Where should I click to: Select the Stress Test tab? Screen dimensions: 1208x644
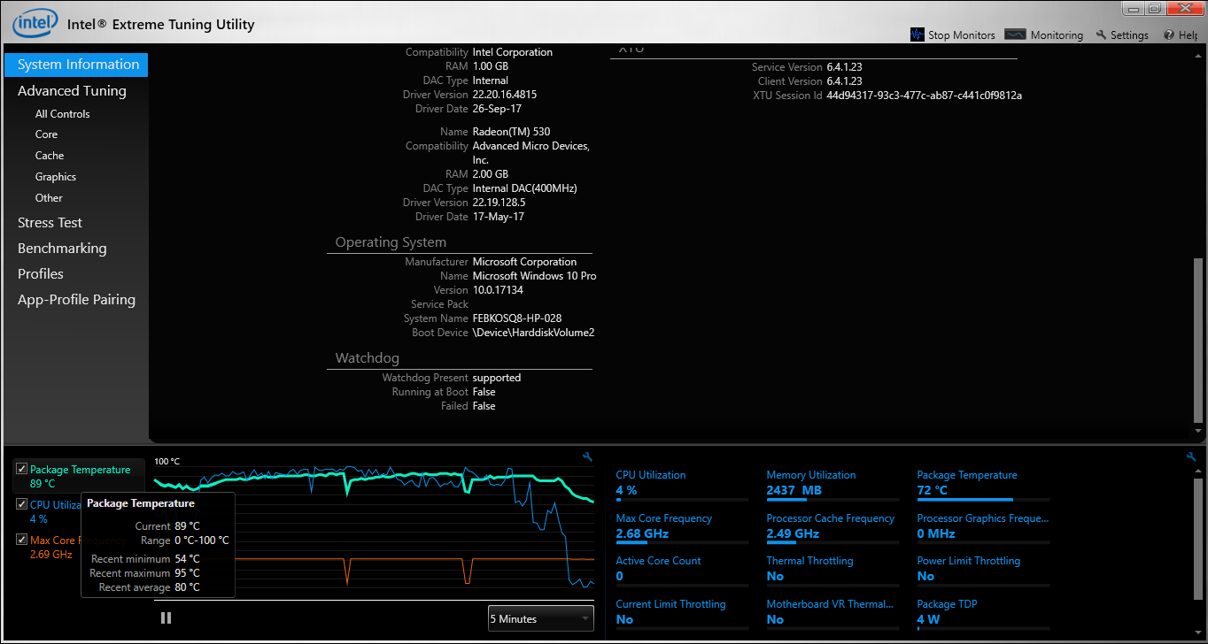pyautogui.click(x=50, y=223)
